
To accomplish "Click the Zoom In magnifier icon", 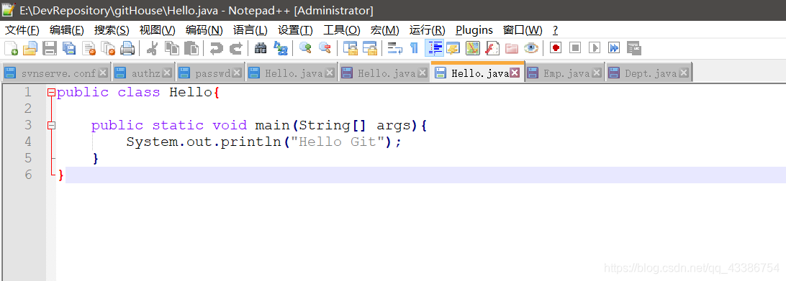I will [x=305, y=48].
